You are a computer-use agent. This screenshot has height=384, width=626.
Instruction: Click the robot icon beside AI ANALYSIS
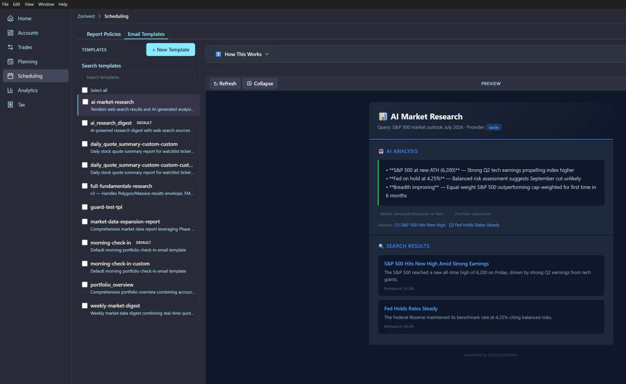click(381, 151)
